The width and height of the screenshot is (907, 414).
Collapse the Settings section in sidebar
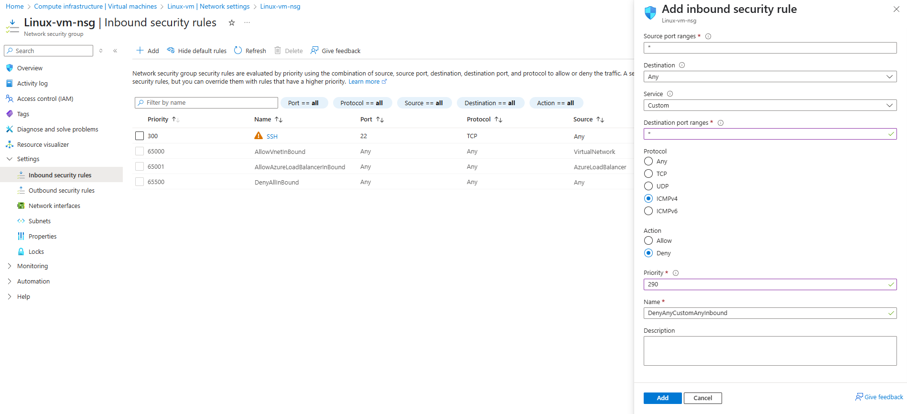coord(9,159)
